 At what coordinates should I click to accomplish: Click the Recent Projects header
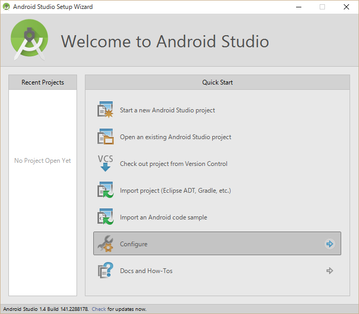point(43,82)
